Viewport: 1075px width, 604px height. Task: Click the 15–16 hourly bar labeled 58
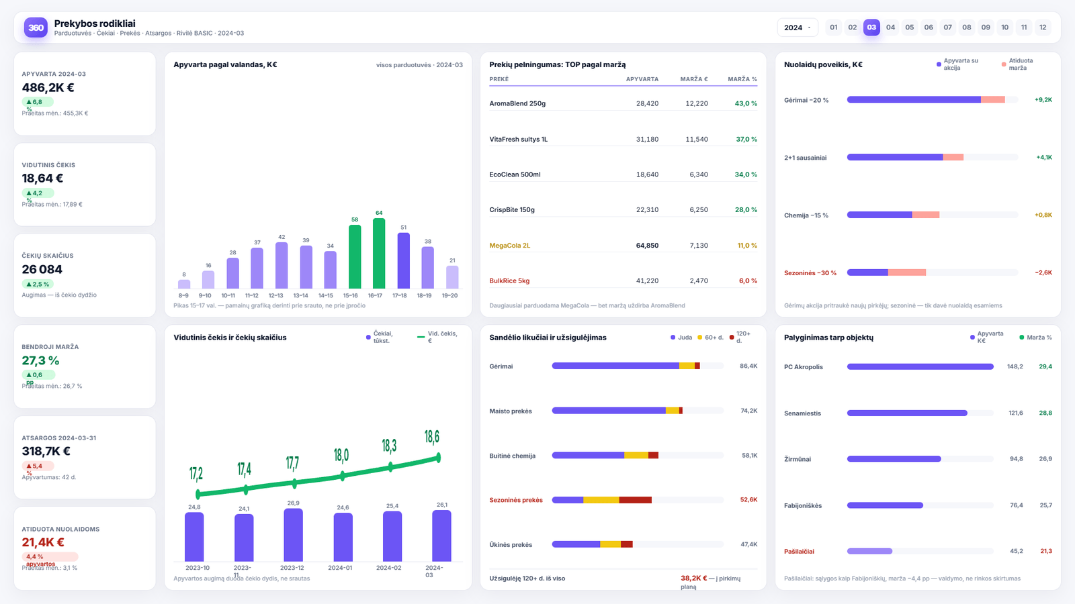tap(355, 256)
